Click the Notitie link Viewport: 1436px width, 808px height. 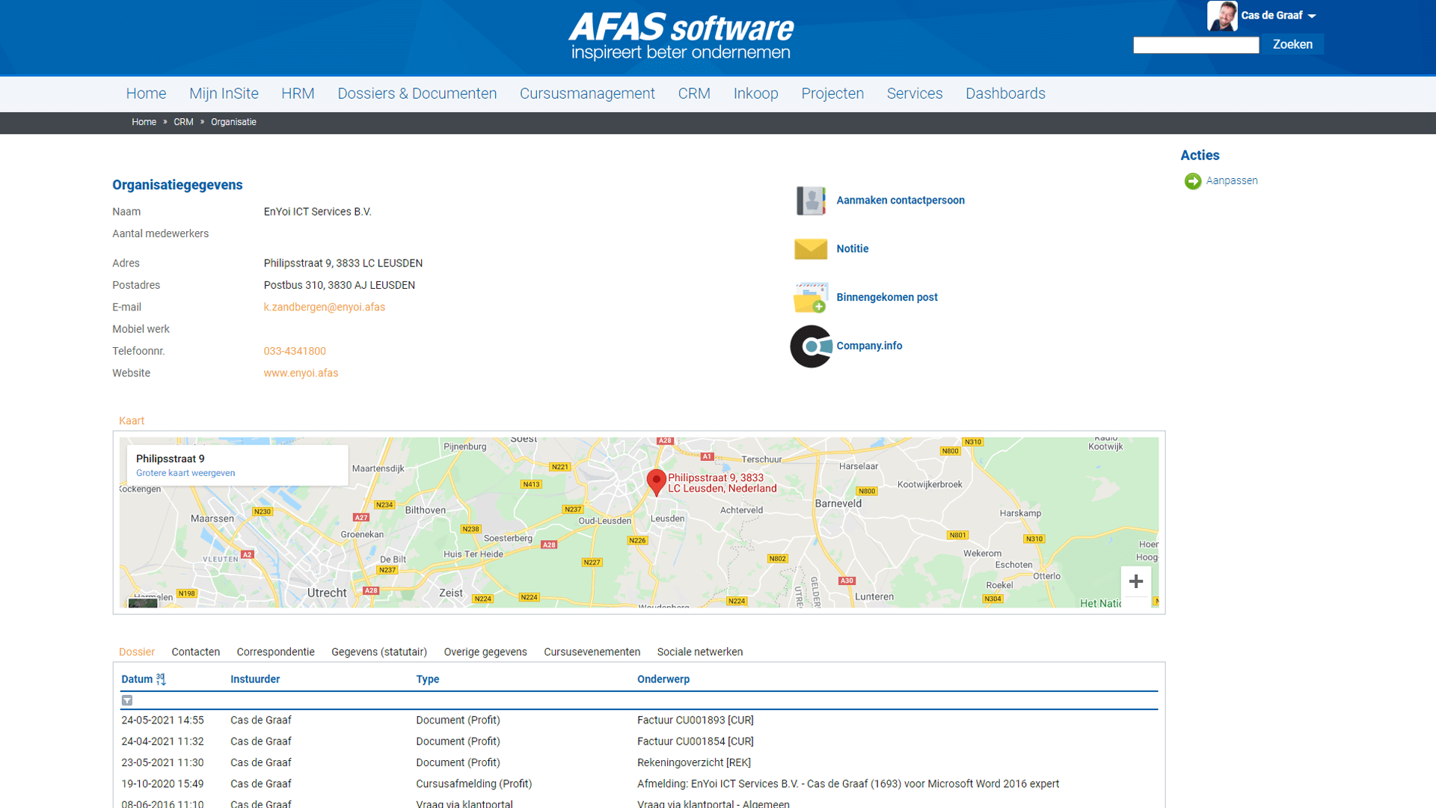point(852,249)
